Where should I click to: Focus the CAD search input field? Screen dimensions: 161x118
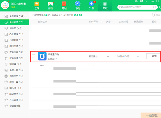point(136,7)
